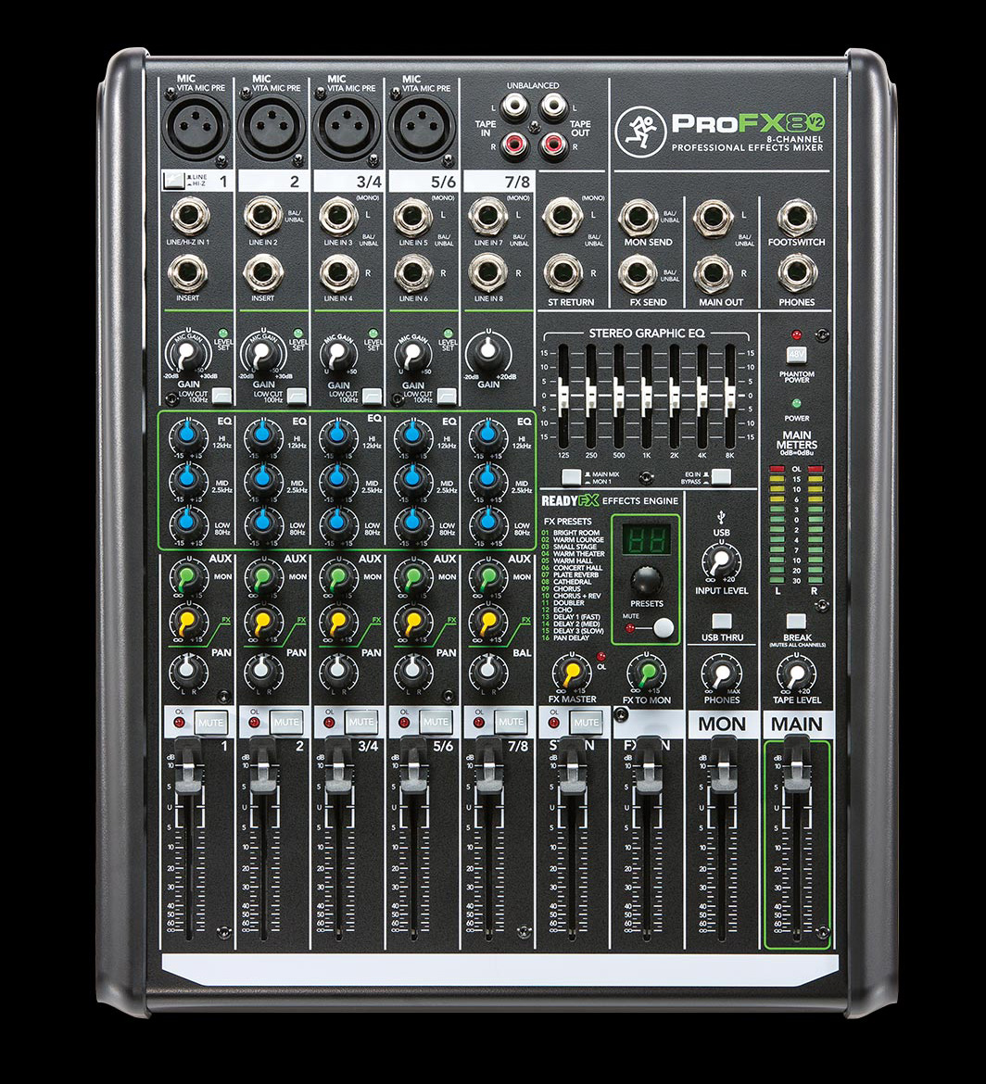Click the MAIN OUT left jack
Screen dimensions: 986x1084
click(713, 217)
